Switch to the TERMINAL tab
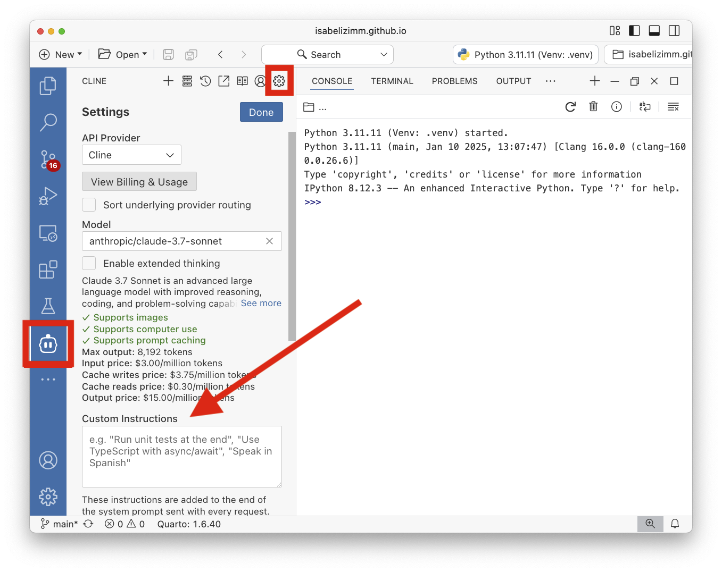This screenshot has width=722, height=572. pyautogui.click(x=392, y=81)
